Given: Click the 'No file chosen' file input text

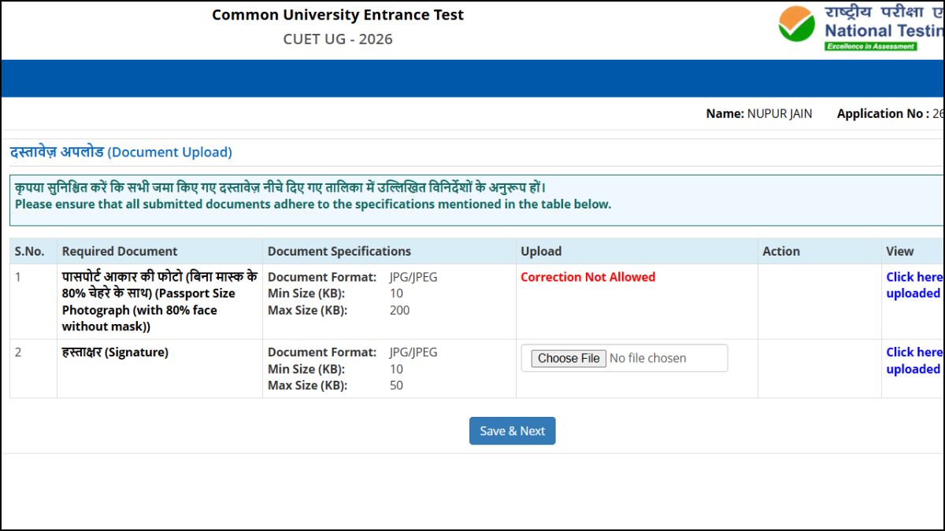Looking at the screenshot, I should click(647, 358).
